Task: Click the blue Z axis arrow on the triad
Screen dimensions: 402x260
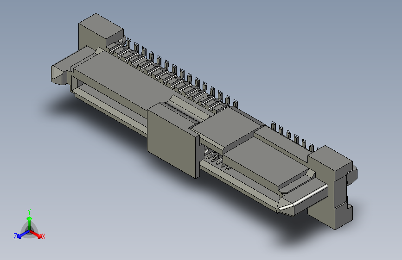Action: pos(23,235)
